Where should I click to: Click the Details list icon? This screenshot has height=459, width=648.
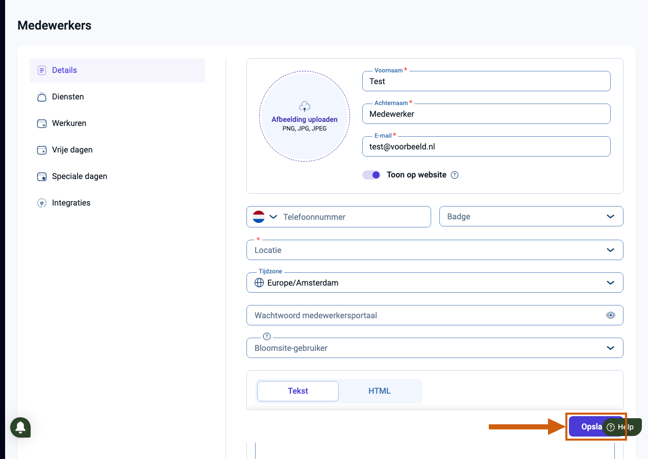tap(42, 70)
